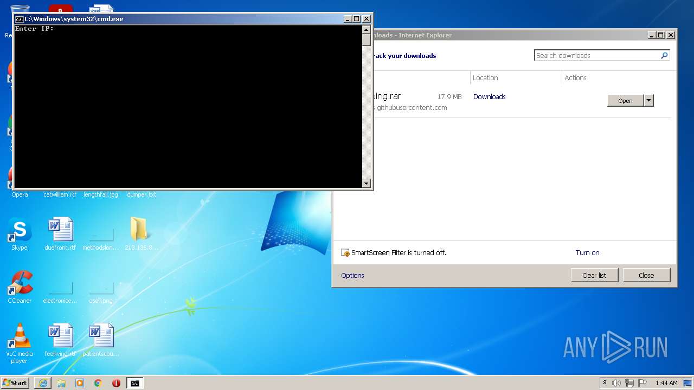The image size is (694, 390).
Task: Activate cmd.exe taskbar button
Action: (x=134, y=383)
